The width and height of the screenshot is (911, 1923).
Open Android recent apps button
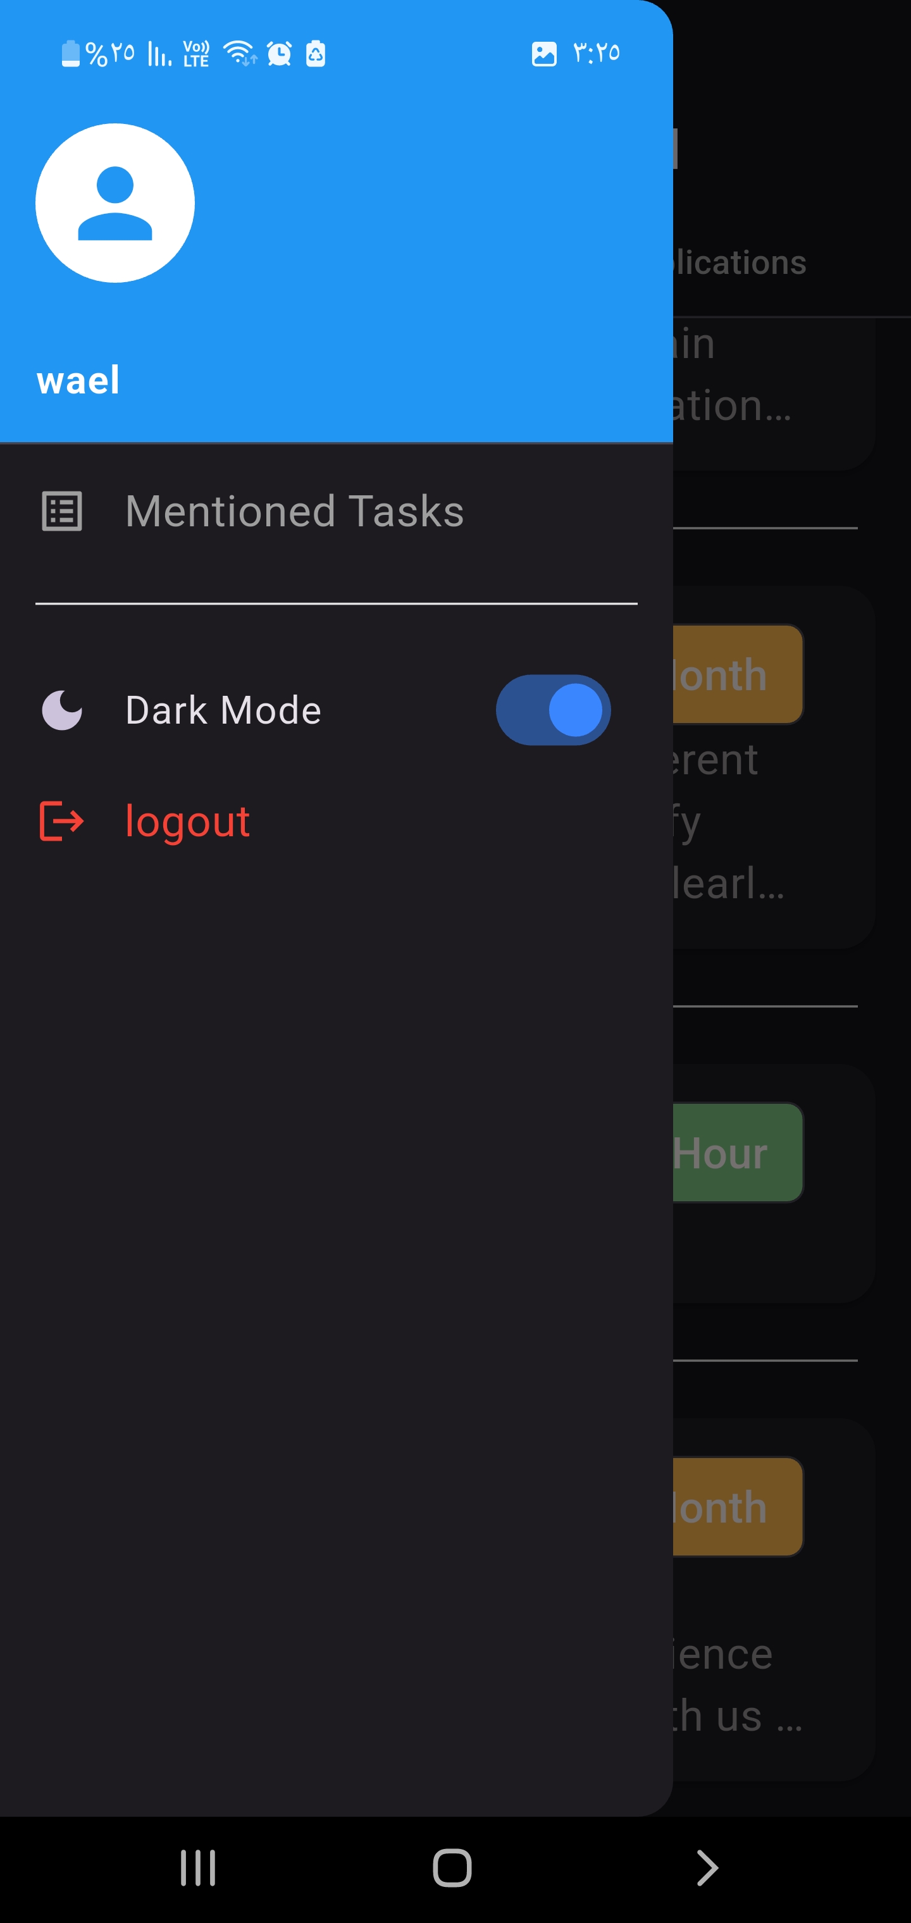click(198, 1869)
